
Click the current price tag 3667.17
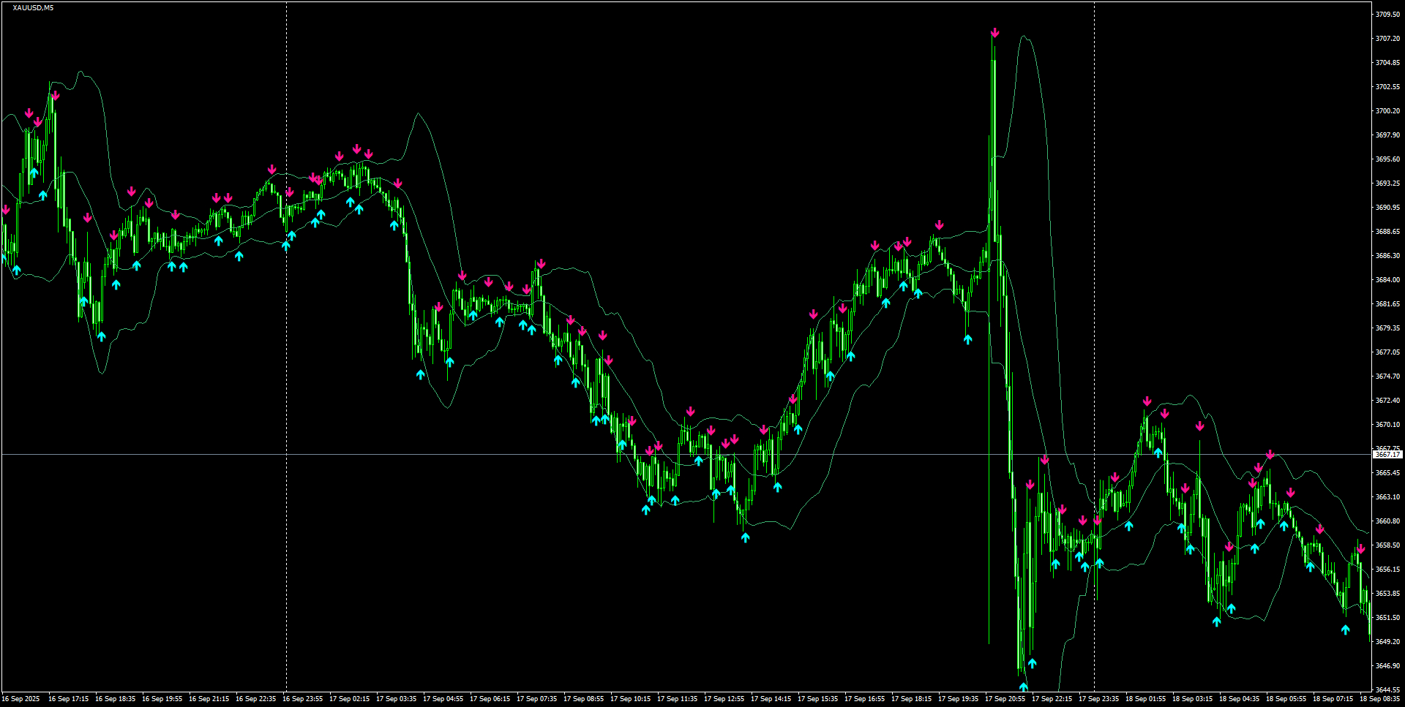[x=1387, y=453]
